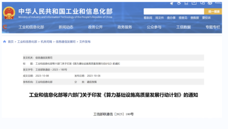Open the 要投诉 quick link

coord(206,18)
